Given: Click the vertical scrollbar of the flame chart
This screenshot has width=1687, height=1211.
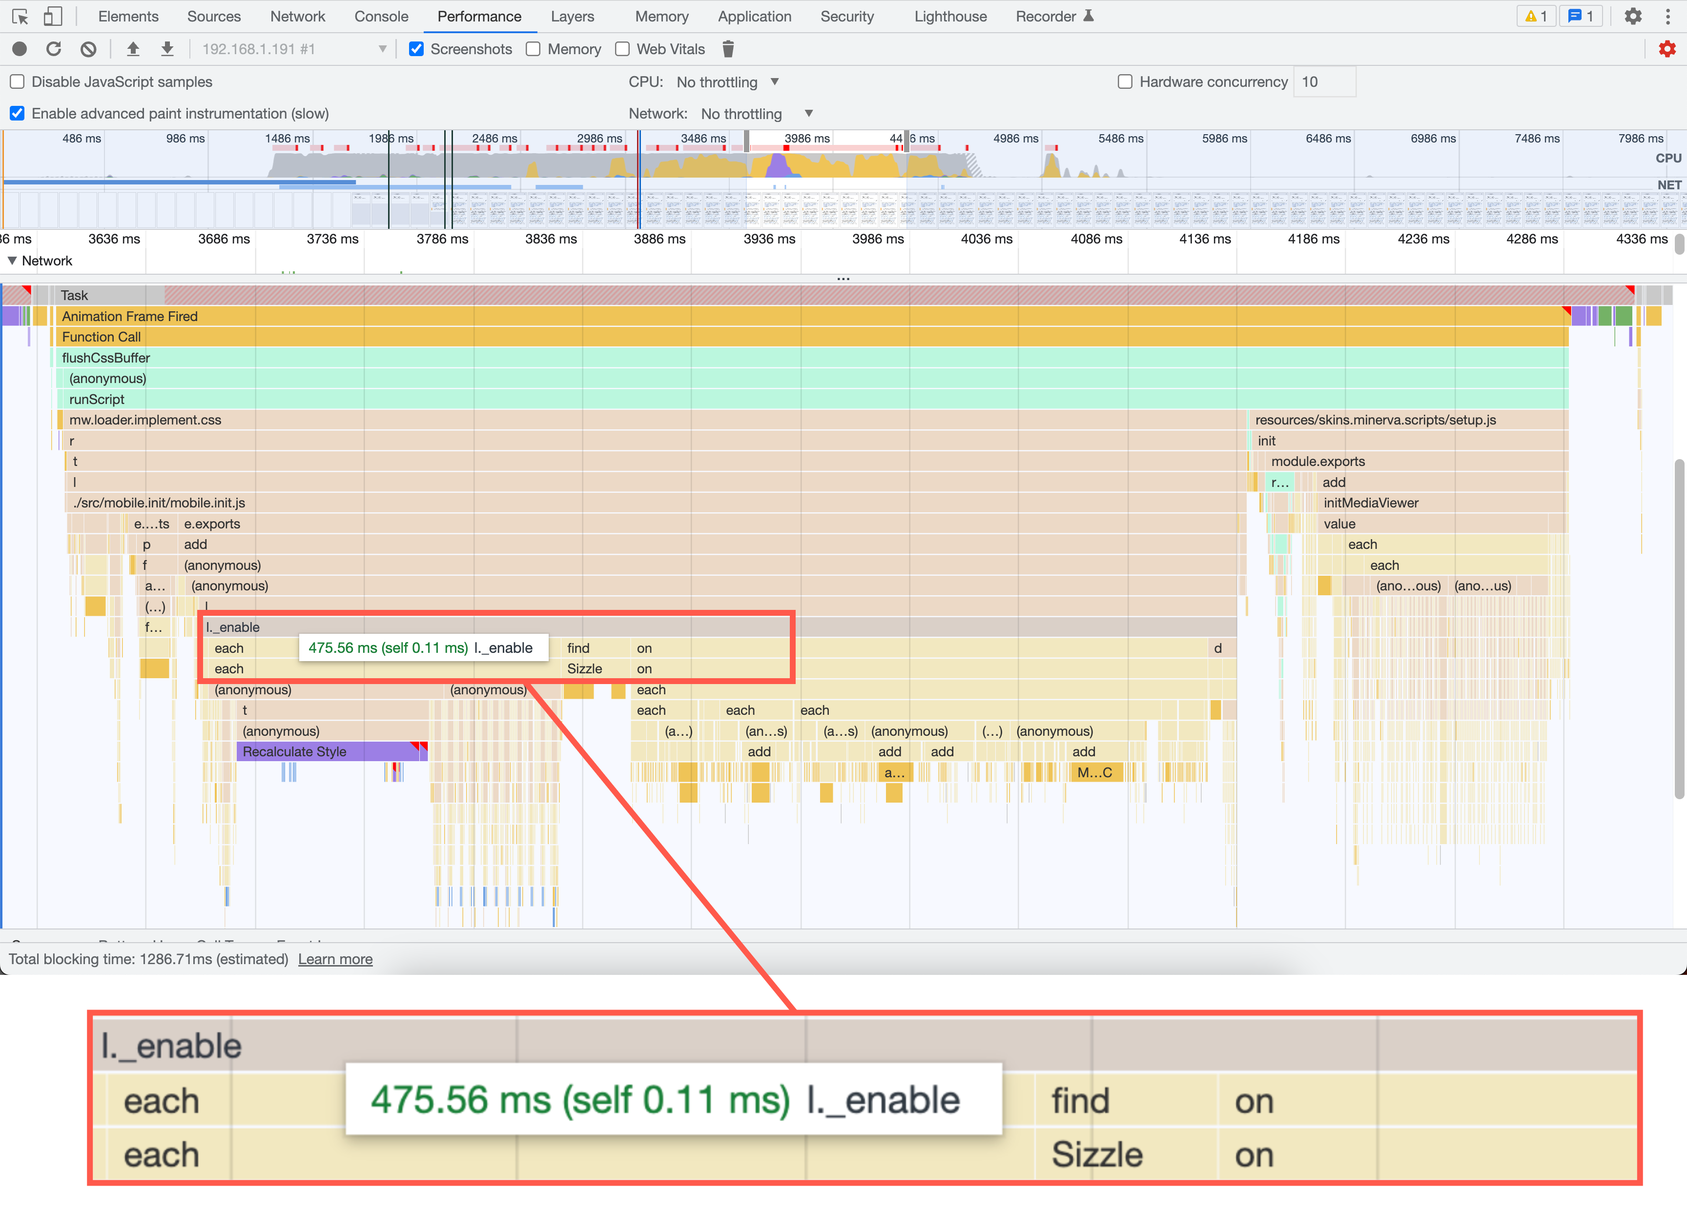Looking at the screenshot, I should click(1679, 629).
